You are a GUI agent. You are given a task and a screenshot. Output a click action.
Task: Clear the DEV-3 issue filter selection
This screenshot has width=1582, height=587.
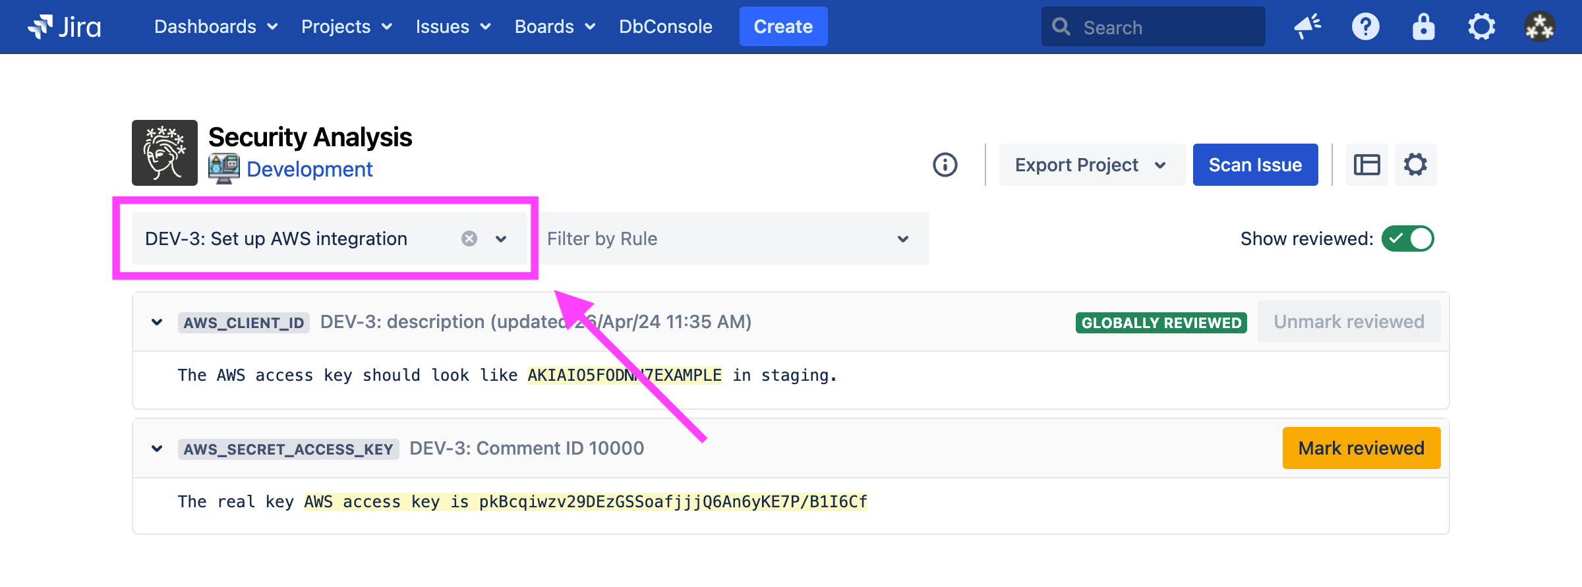[469, 238]
